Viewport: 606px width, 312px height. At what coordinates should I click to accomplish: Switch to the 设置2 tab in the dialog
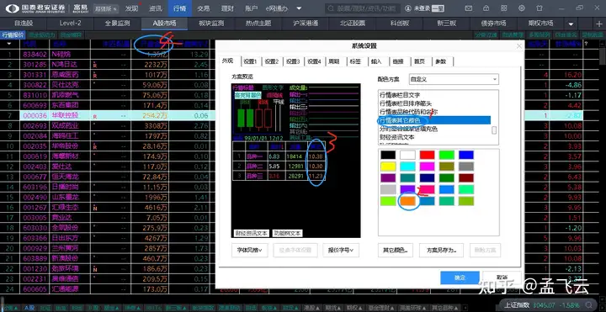(271, 61)
